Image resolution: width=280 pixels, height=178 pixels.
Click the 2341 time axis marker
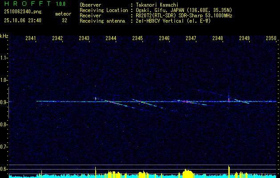[x=31, y=38]
